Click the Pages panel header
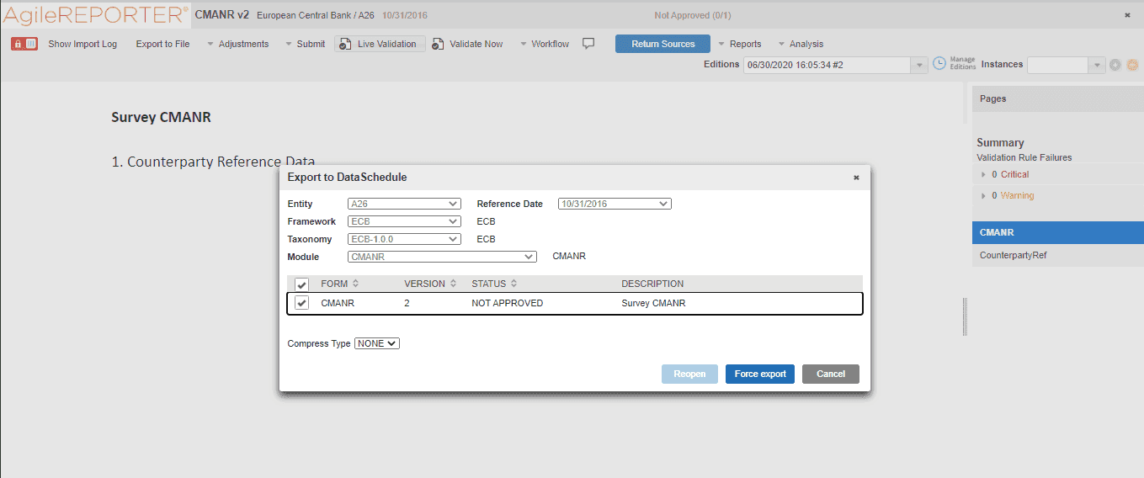This screenshot has height=478, width=1144. click(1057, 98)
